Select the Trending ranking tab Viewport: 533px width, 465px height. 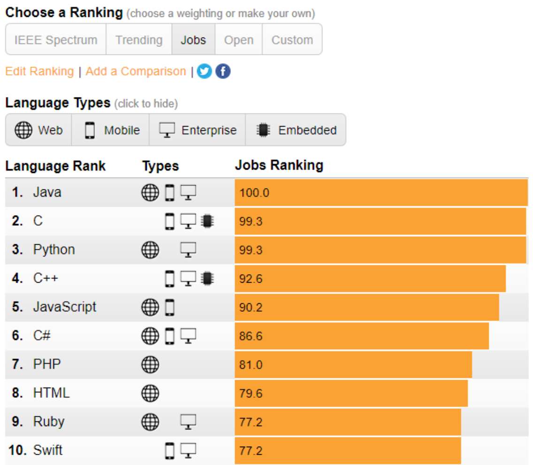click(x=139, y=40)
